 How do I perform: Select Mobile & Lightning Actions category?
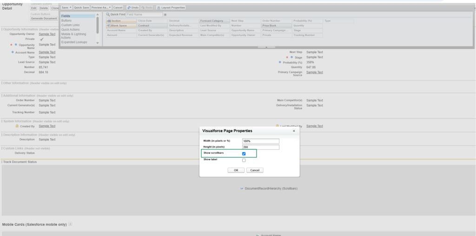coord(74,36)
